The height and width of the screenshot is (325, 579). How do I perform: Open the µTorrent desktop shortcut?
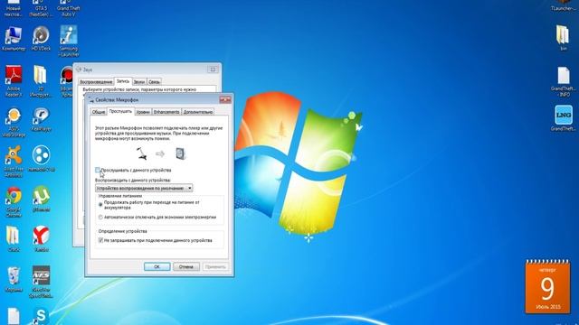point(41,199)
